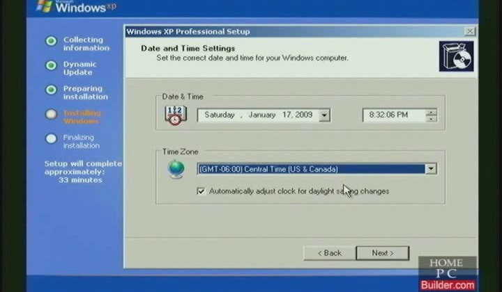Click the globe time zone icon
Viewport: 502px width, 292px height.
[176, 170]
